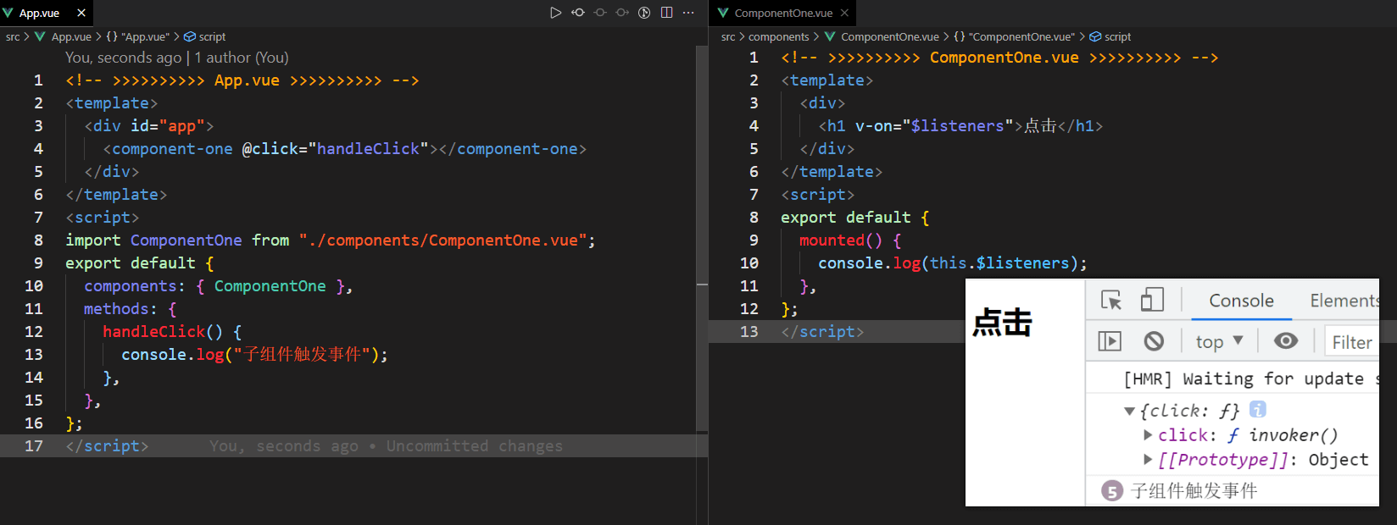Open More Actions ellipsis menu
Viewport: 1397px width, 525px height.
coord(688,13)
